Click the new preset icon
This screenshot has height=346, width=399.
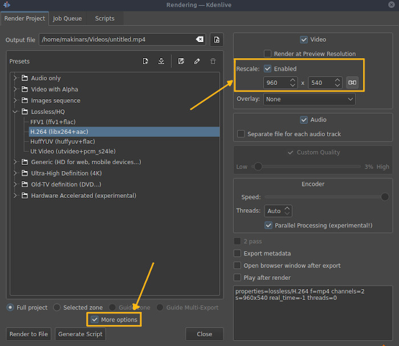pos(145,61)
